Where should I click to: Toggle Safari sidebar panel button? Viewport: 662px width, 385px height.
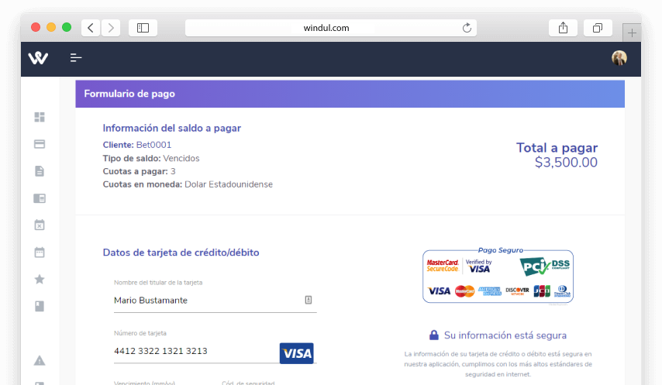click(143, 28)
